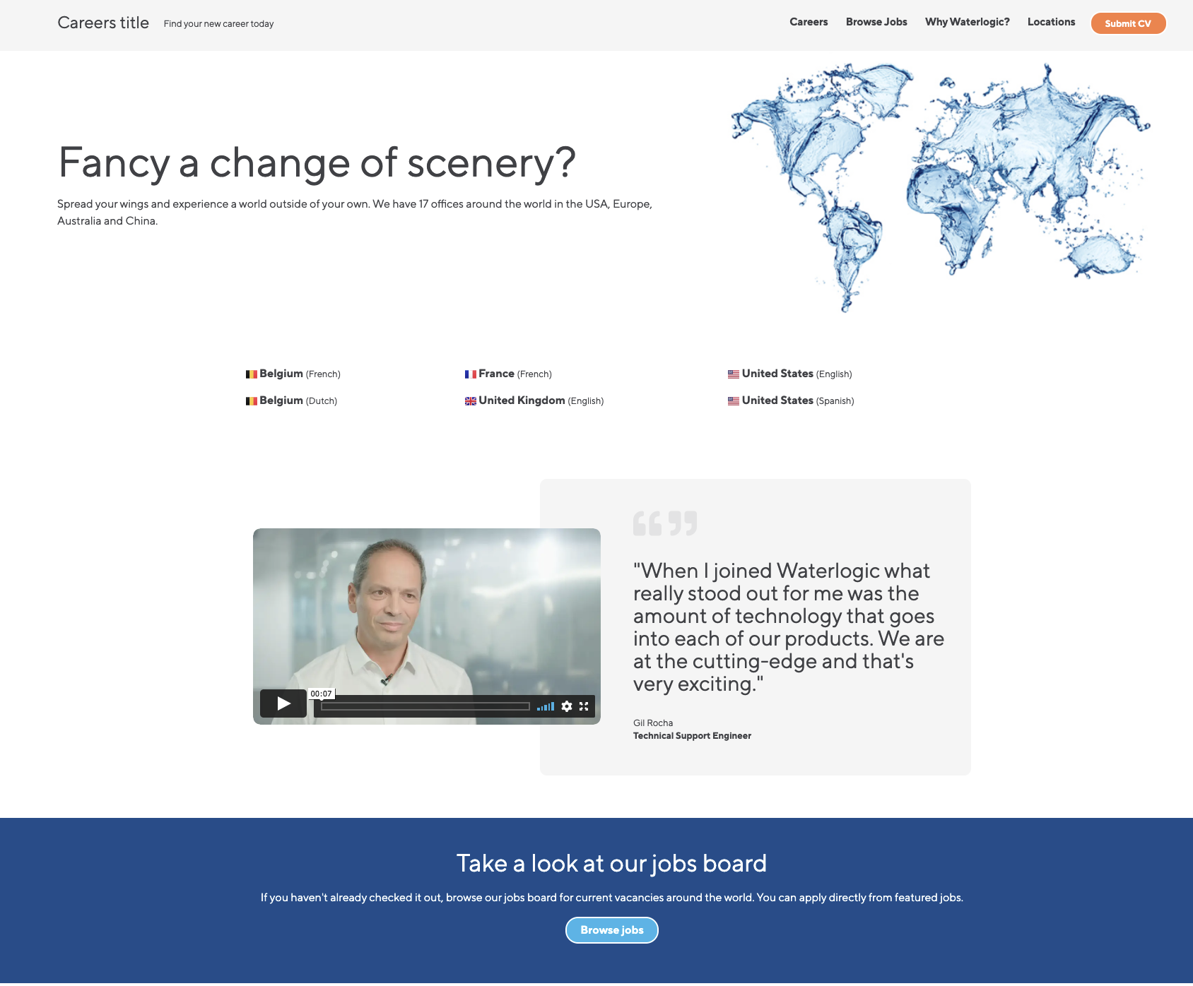Screen dimensions: 1193x986
Task: Select Belgium (French) location link
Action: click(x=293, y=374)
